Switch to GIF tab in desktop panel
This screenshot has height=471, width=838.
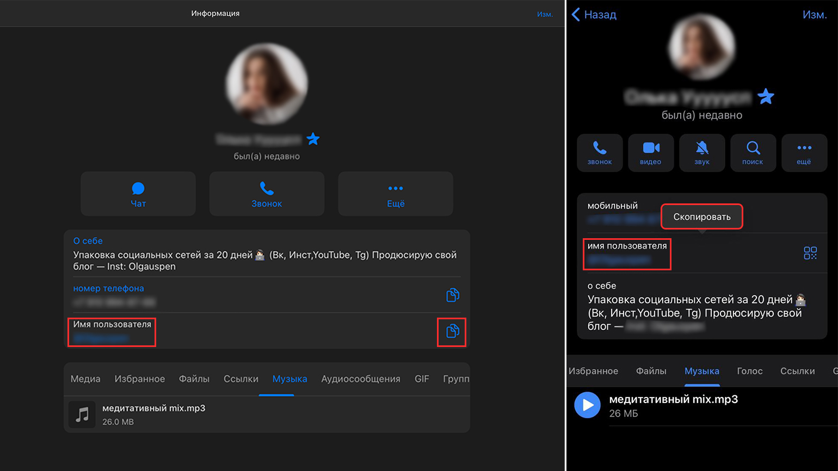tap(422, 379)
